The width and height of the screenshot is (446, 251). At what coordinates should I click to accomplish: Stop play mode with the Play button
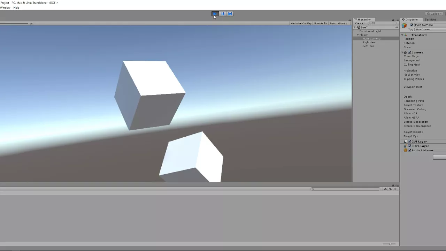[x=215, y=14]
